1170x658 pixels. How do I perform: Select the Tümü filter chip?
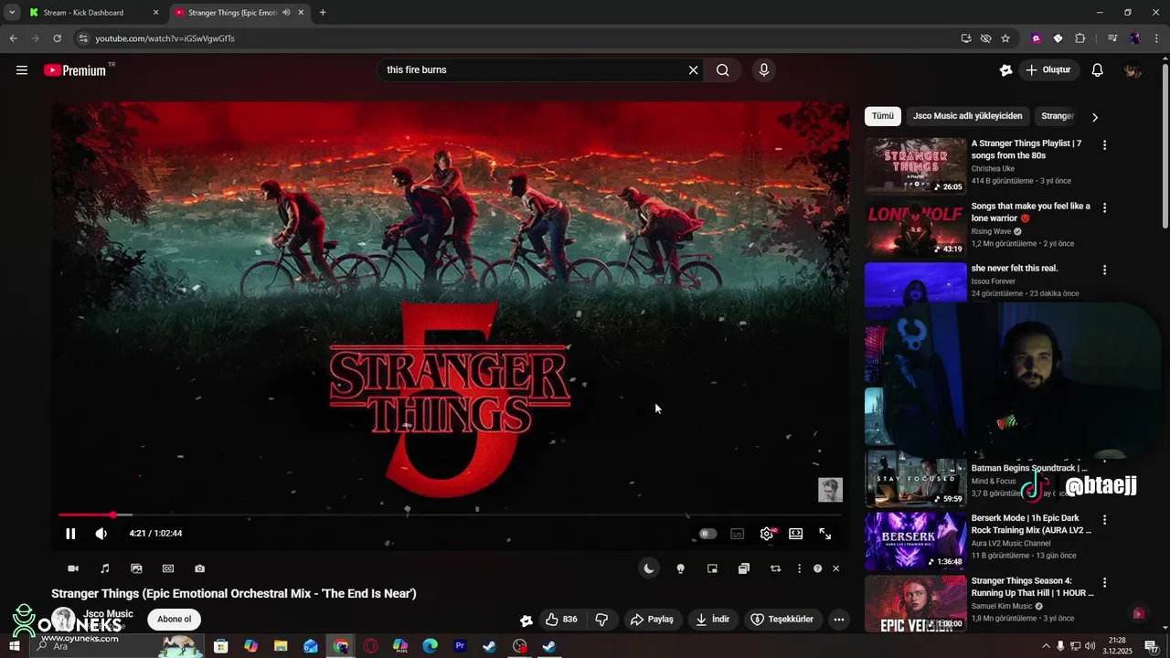pos(882,116)
